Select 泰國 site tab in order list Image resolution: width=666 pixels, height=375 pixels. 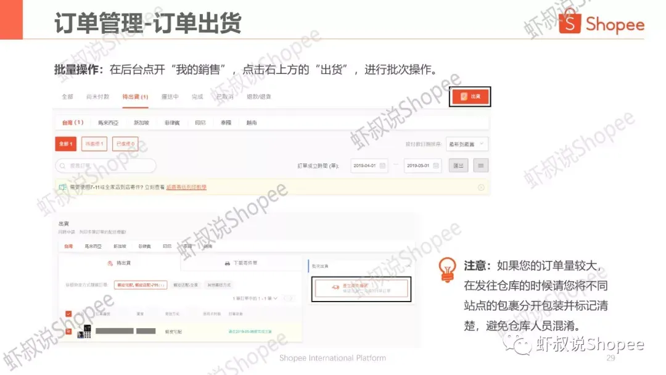(226, 123)
